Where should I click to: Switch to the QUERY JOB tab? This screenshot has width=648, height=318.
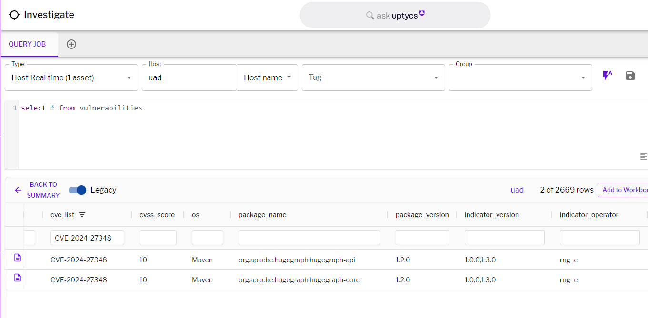tap(27, 44)
